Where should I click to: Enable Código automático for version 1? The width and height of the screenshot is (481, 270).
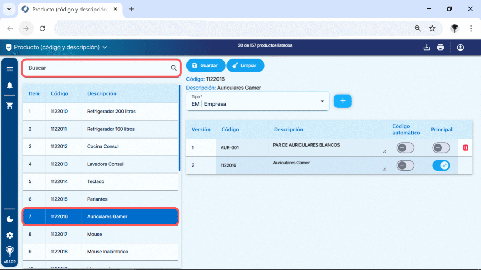click(x=405, y=148)
